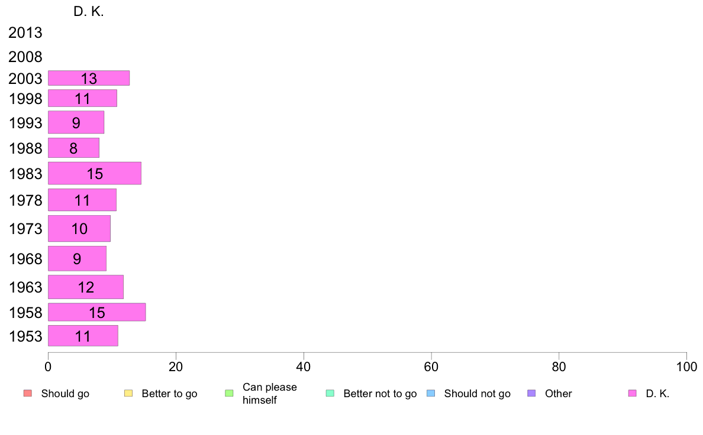
Task: Select the 2003 bar showing 13
Action: [89, 78]
